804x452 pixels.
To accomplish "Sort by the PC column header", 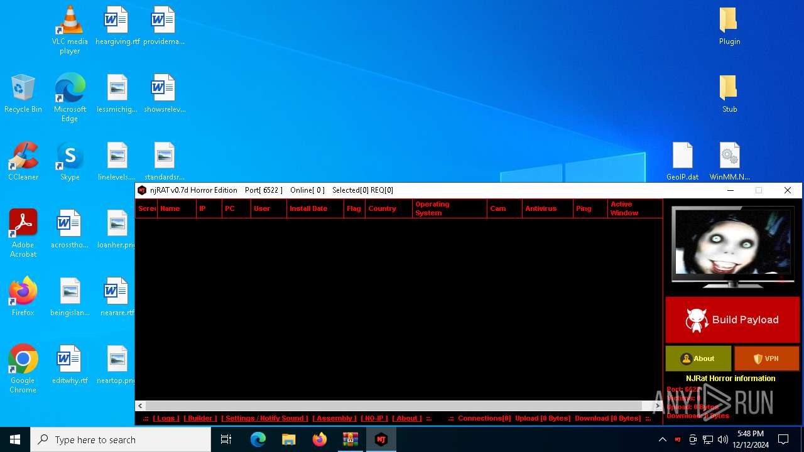I will (x=237, y=208).
